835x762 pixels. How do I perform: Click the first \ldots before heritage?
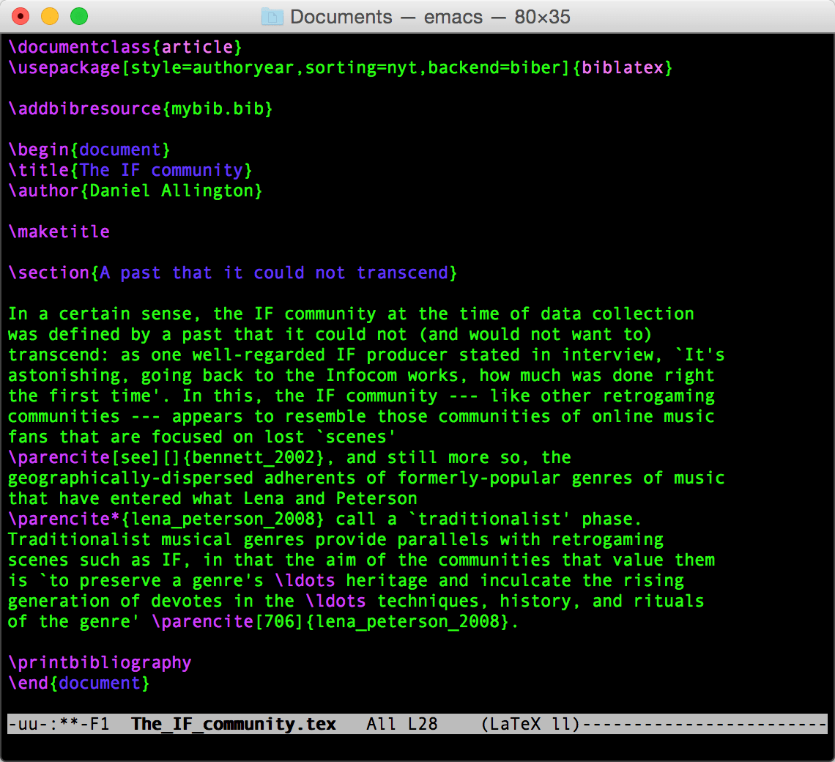pyautogui.click(x=305, y=581)
